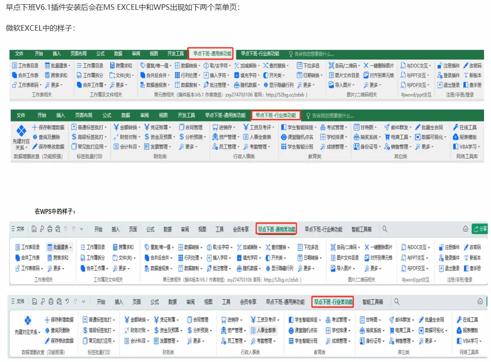Viewport: 491px width, 362px height.
Task: Click 课堂随机点名 in Excel 行业类 ribbon
Action: pos(297,137)
